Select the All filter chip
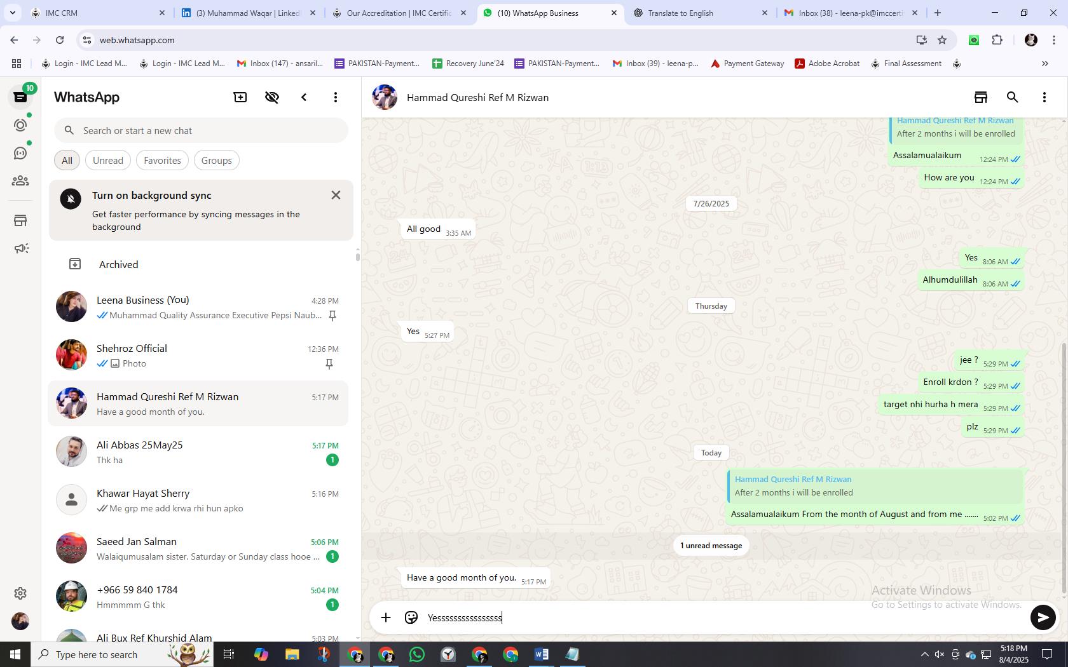 coord(67,160)
